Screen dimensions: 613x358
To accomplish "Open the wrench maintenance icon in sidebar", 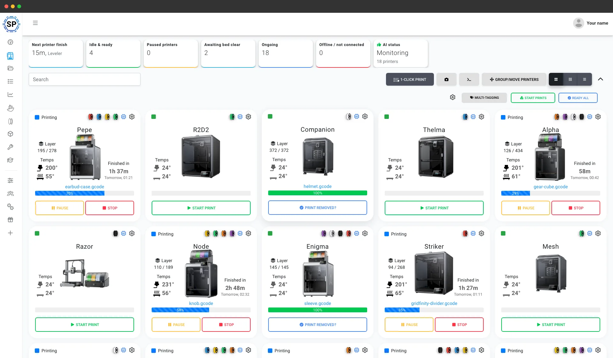I will [11, 147].
